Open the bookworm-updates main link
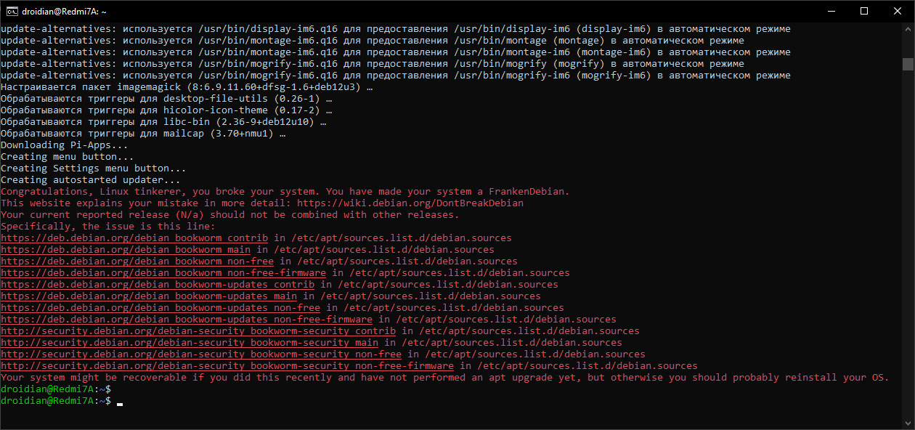 click(148, 296)
